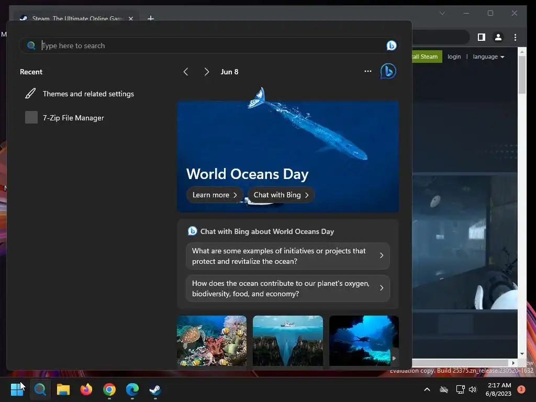Open a new tab in Chrome
Image resolution: width=536 pixels, height=402 pixels.
[x=150, y=18]
